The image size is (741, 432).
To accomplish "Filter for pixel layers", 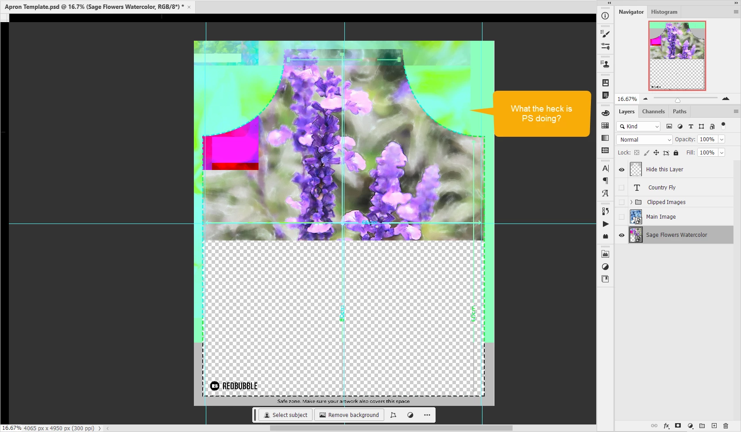I will [x=669, y=127].
